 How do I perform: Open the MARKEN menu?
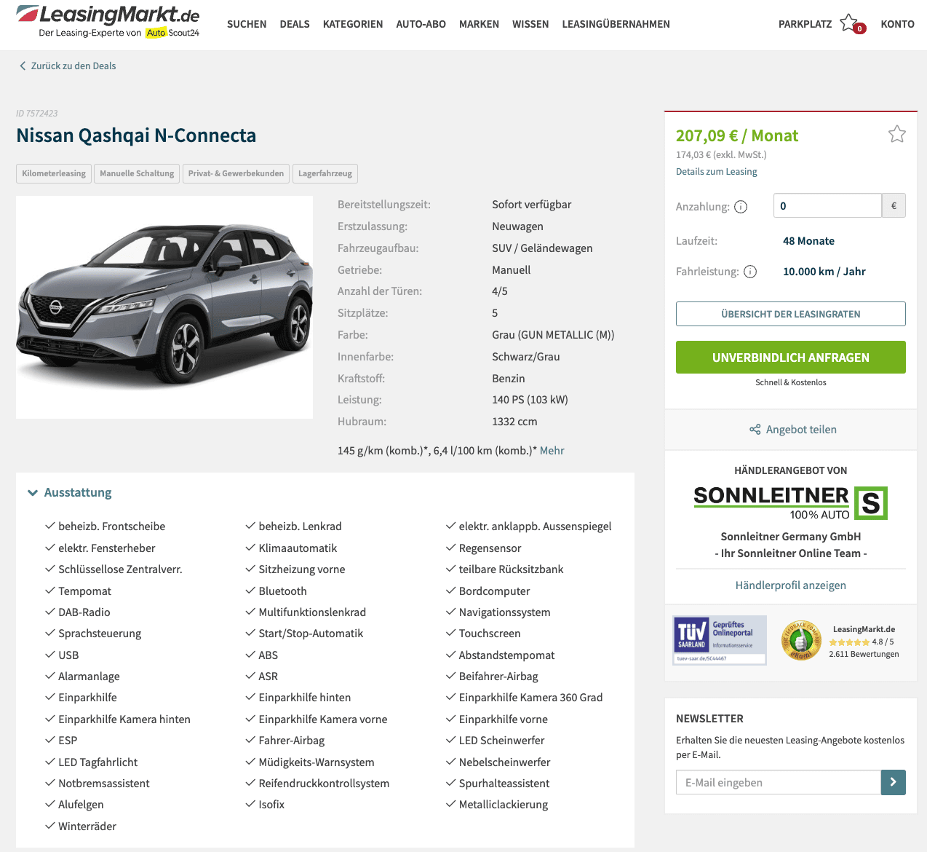coord(479,24)
